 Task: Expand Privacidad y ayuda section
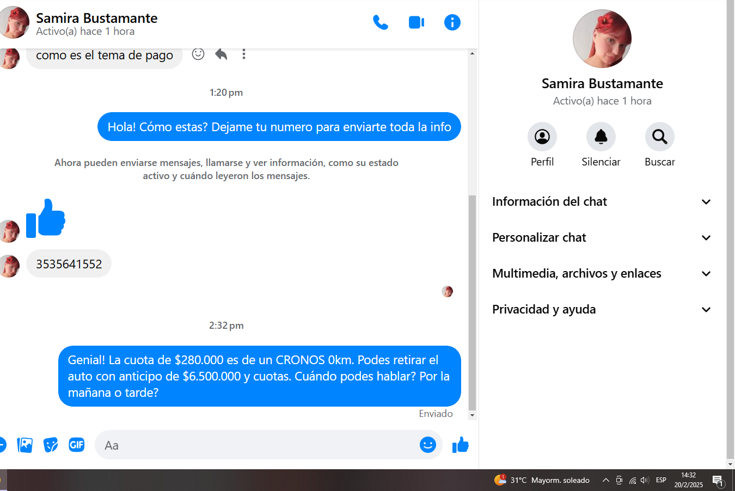pos(602,309)
